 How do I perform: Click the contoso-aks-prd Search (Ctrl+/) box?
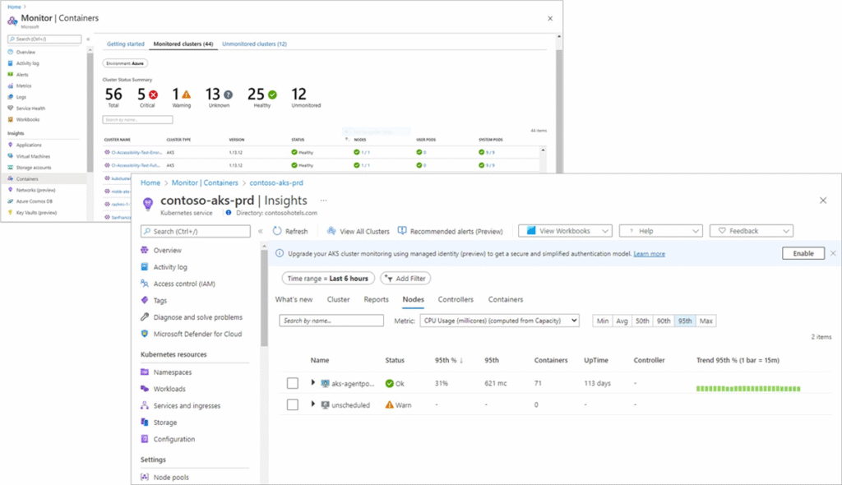click(196, 231)
